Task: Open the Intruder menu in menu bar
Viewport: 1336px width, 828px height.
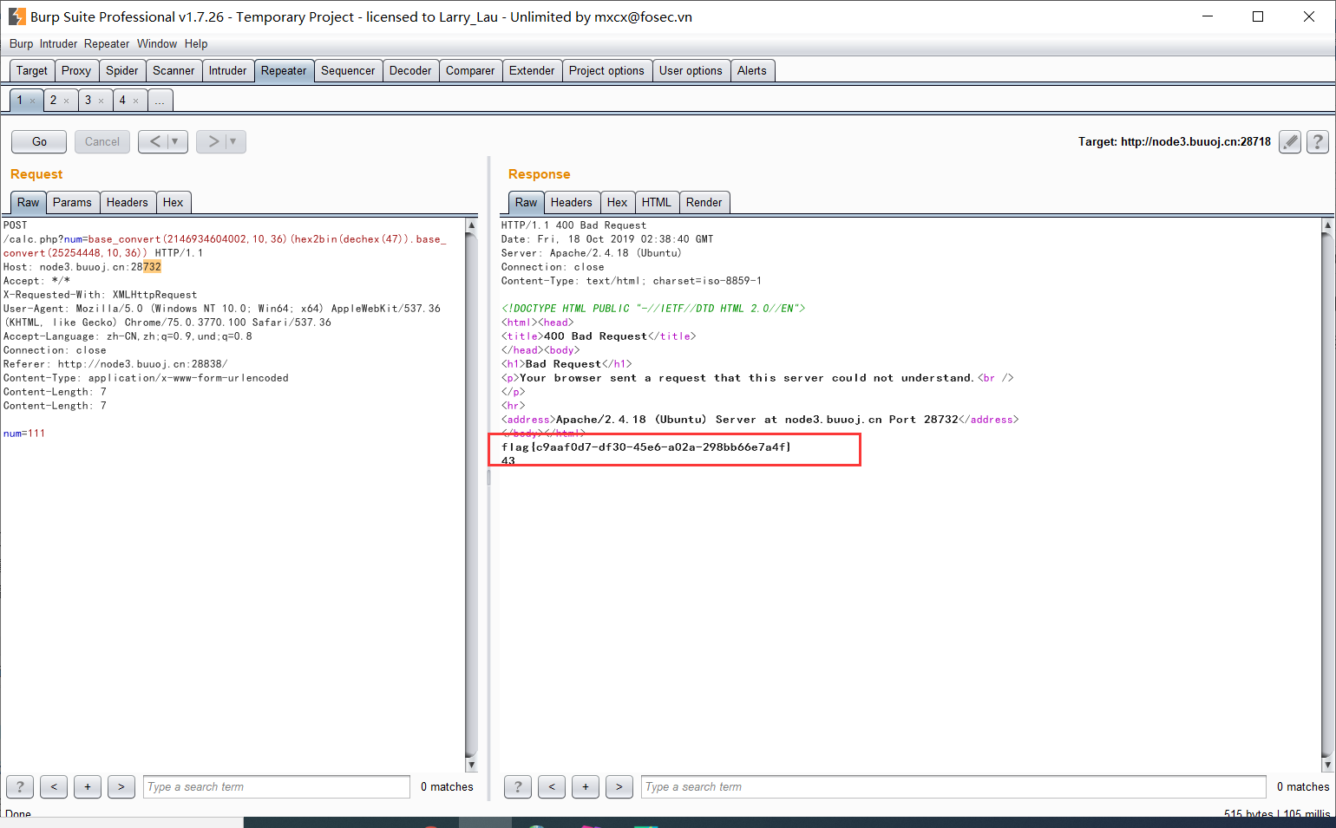Action: coord(58,43)
